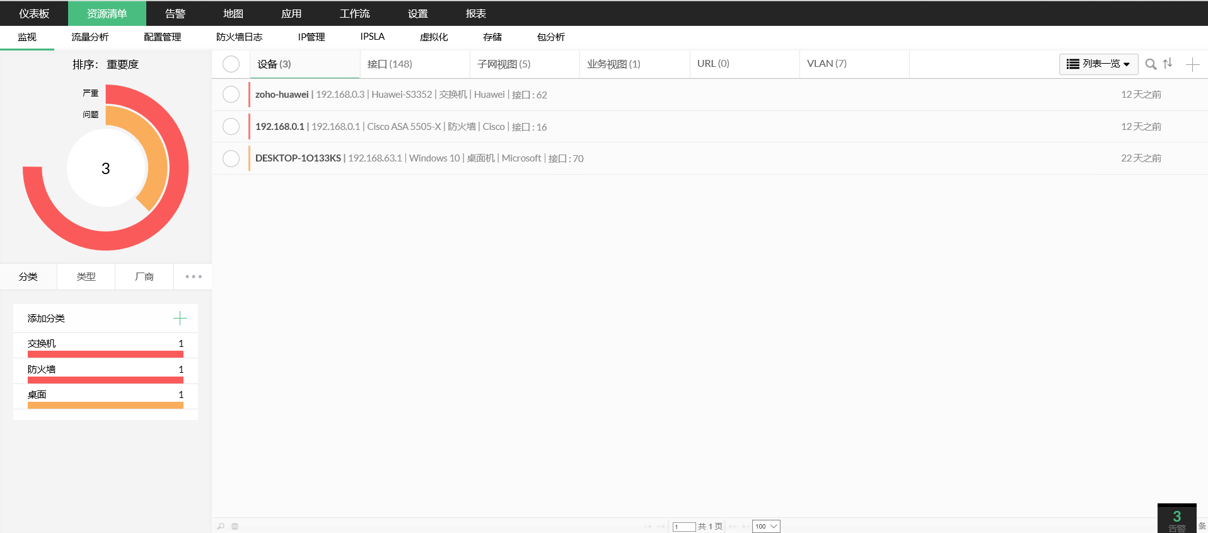
Task: Go to the 流量分析 submenu link
Action: pos(90,37)
